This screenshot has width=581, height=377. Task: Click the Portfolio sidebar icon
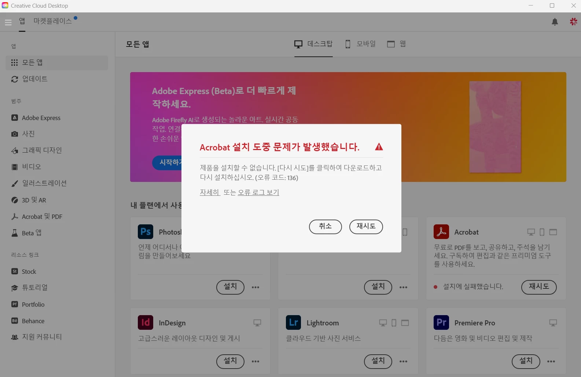(15, 304)
